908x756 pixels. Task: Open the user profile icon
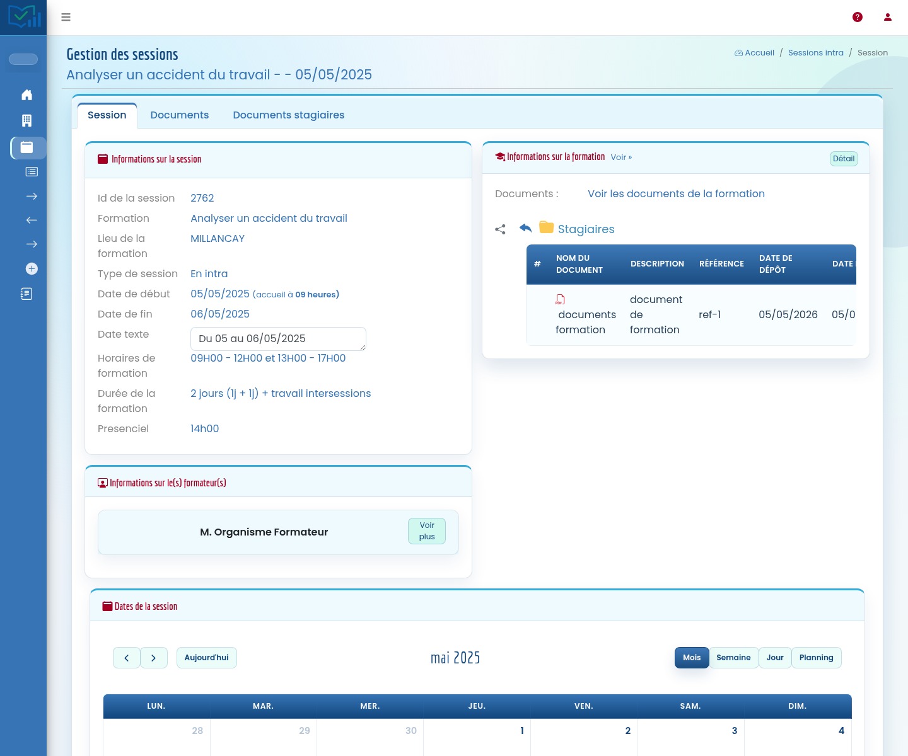(888, 17)
